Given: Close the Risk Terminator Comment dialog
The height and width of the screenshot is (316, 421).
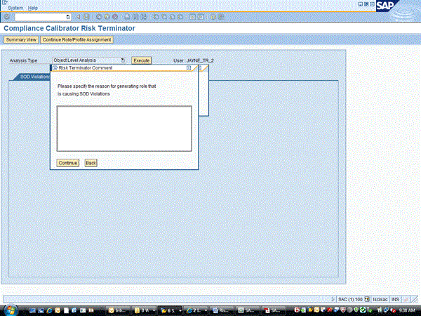Looking at the screenshot, I should click(189, 68).
